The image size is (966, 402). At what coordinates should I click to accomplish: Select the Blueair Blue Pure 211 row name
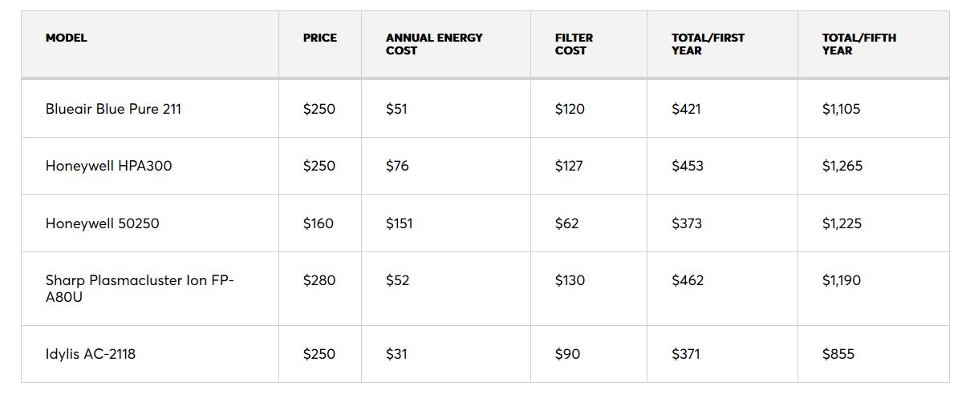[x=113, y=108]
